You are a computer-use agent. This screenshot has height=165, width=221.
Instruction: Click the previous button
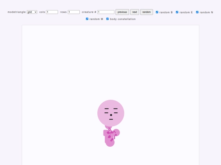(122, 12)
